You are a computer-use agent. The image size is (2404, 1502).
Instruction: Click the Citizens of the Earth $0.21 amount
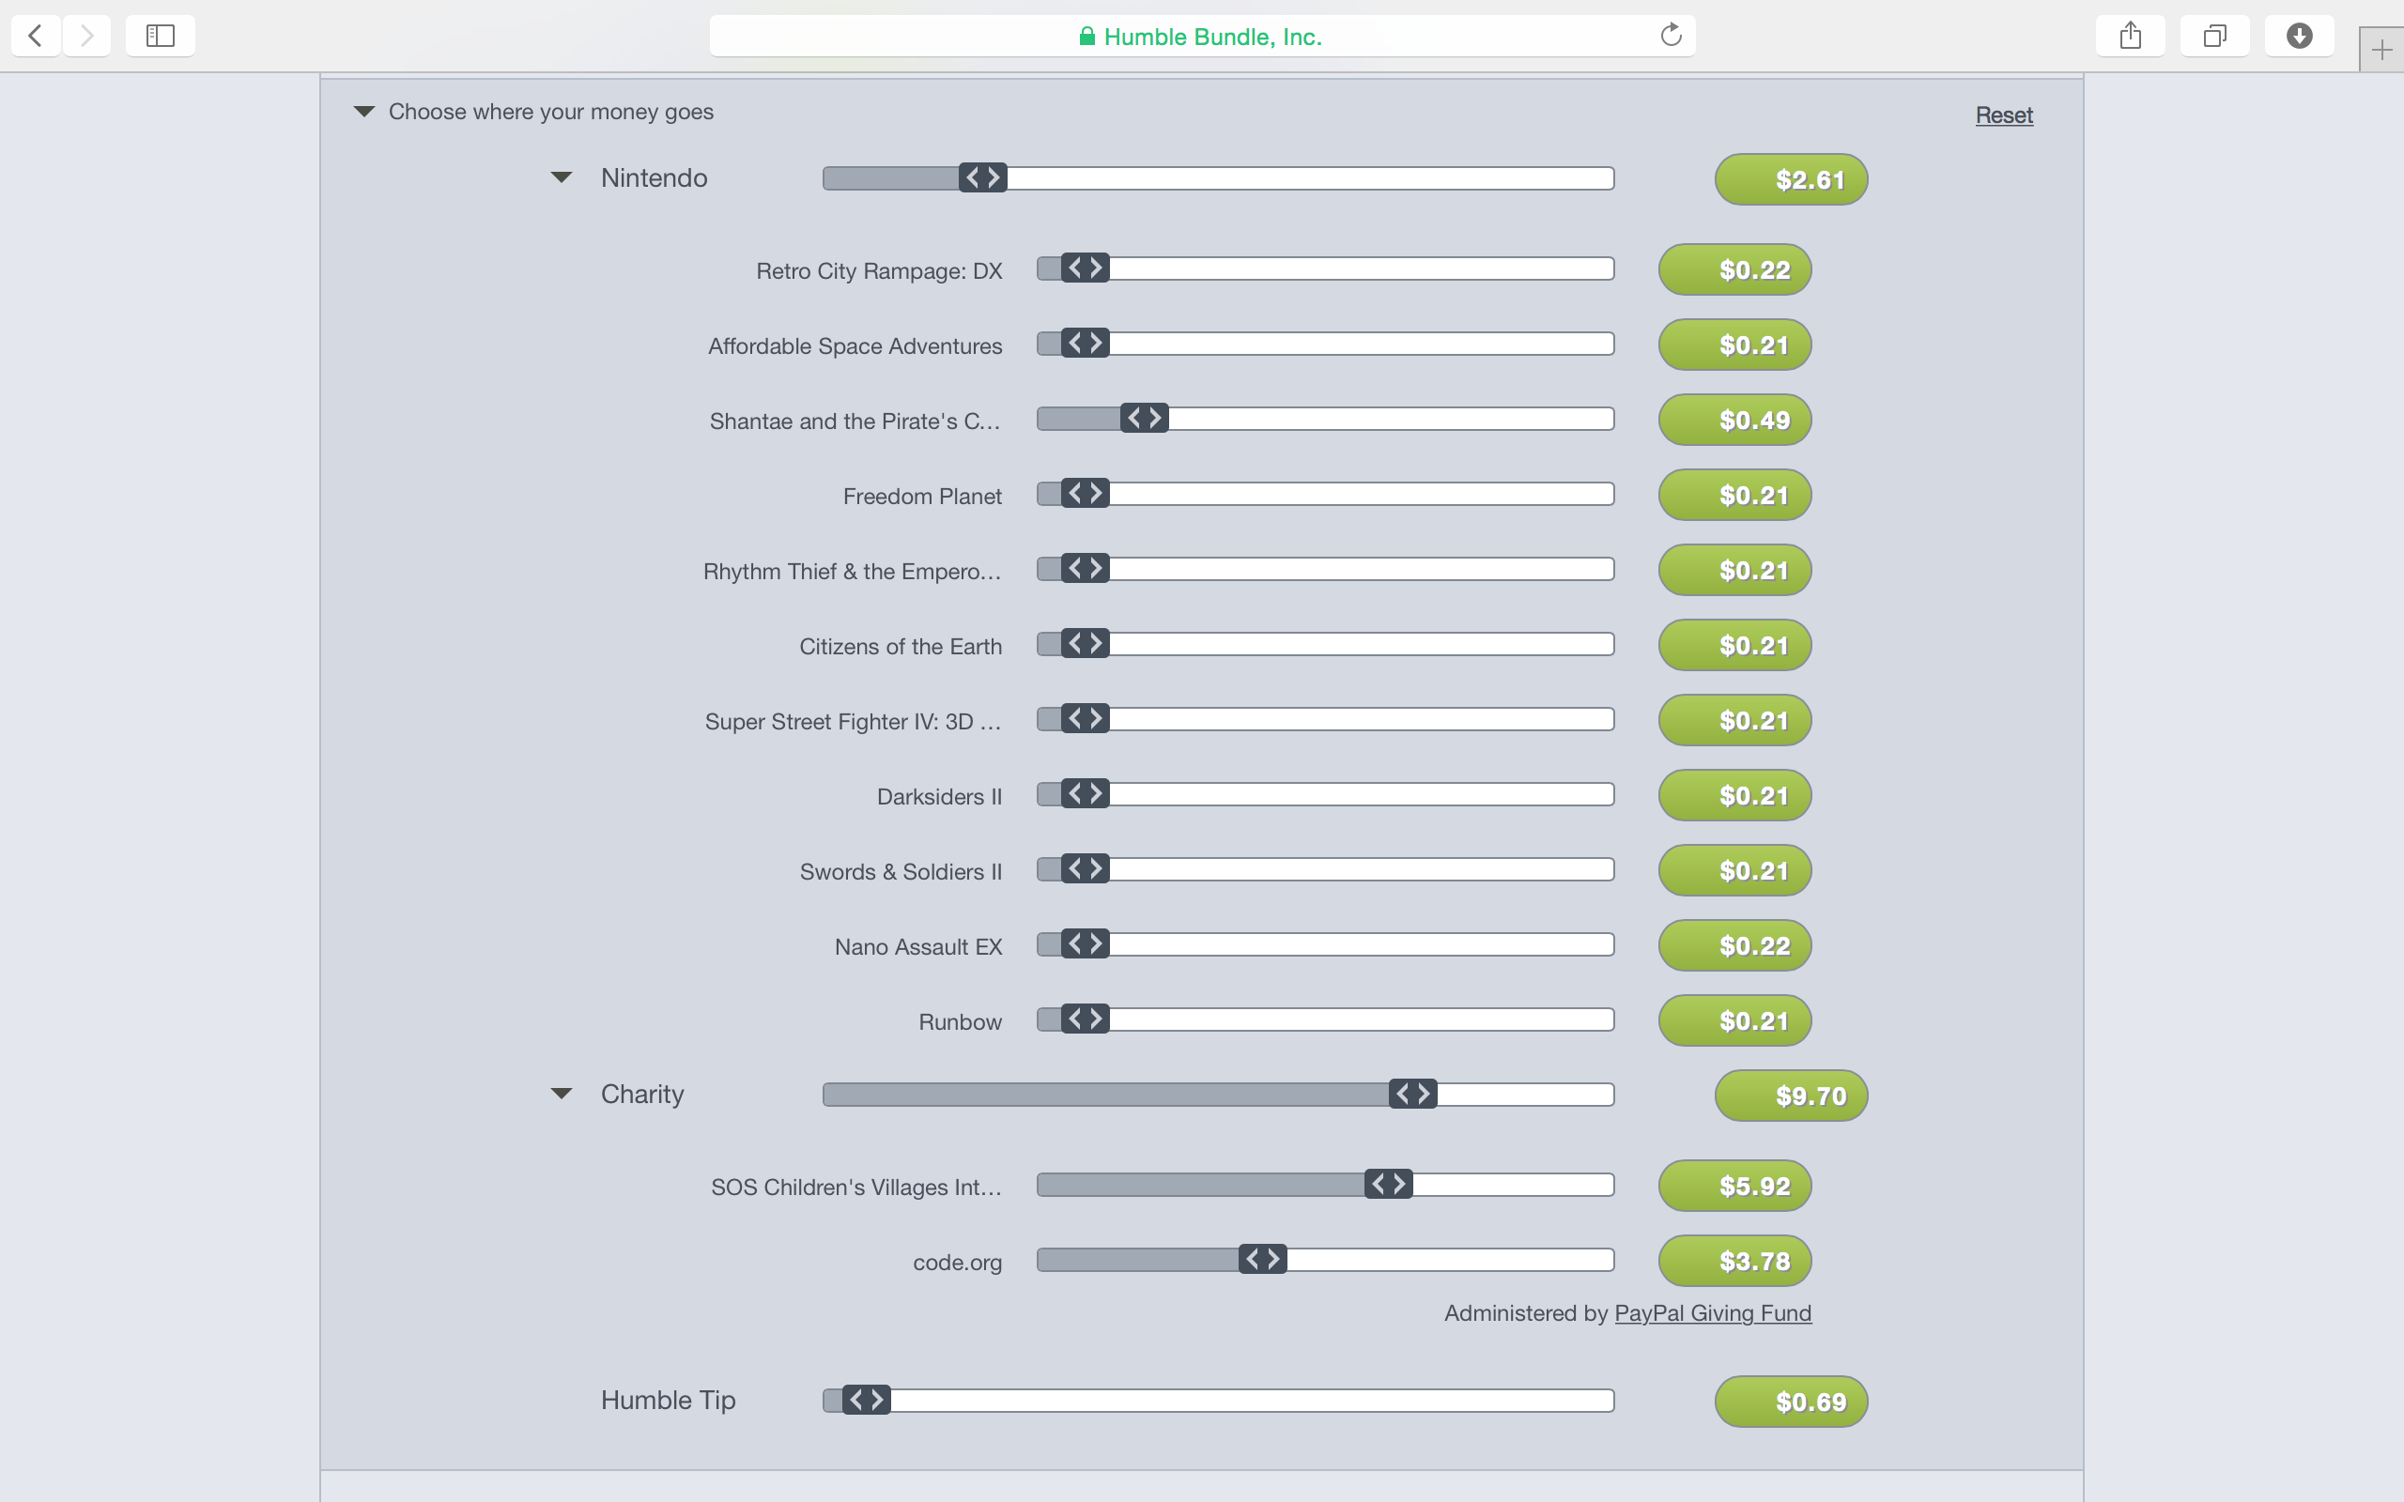[1734, 645]
